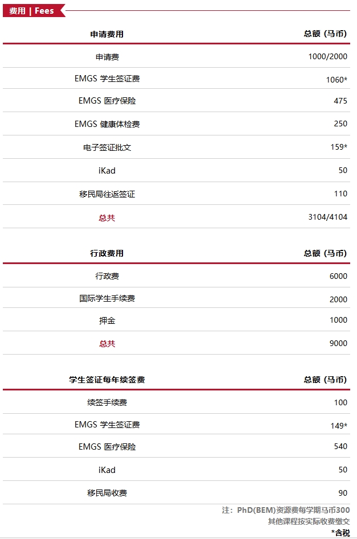The width and height of the screenshot is (357, 539).
Task: Select the EMGS 健康体检费 row label
Action: [x=107, y=124]
